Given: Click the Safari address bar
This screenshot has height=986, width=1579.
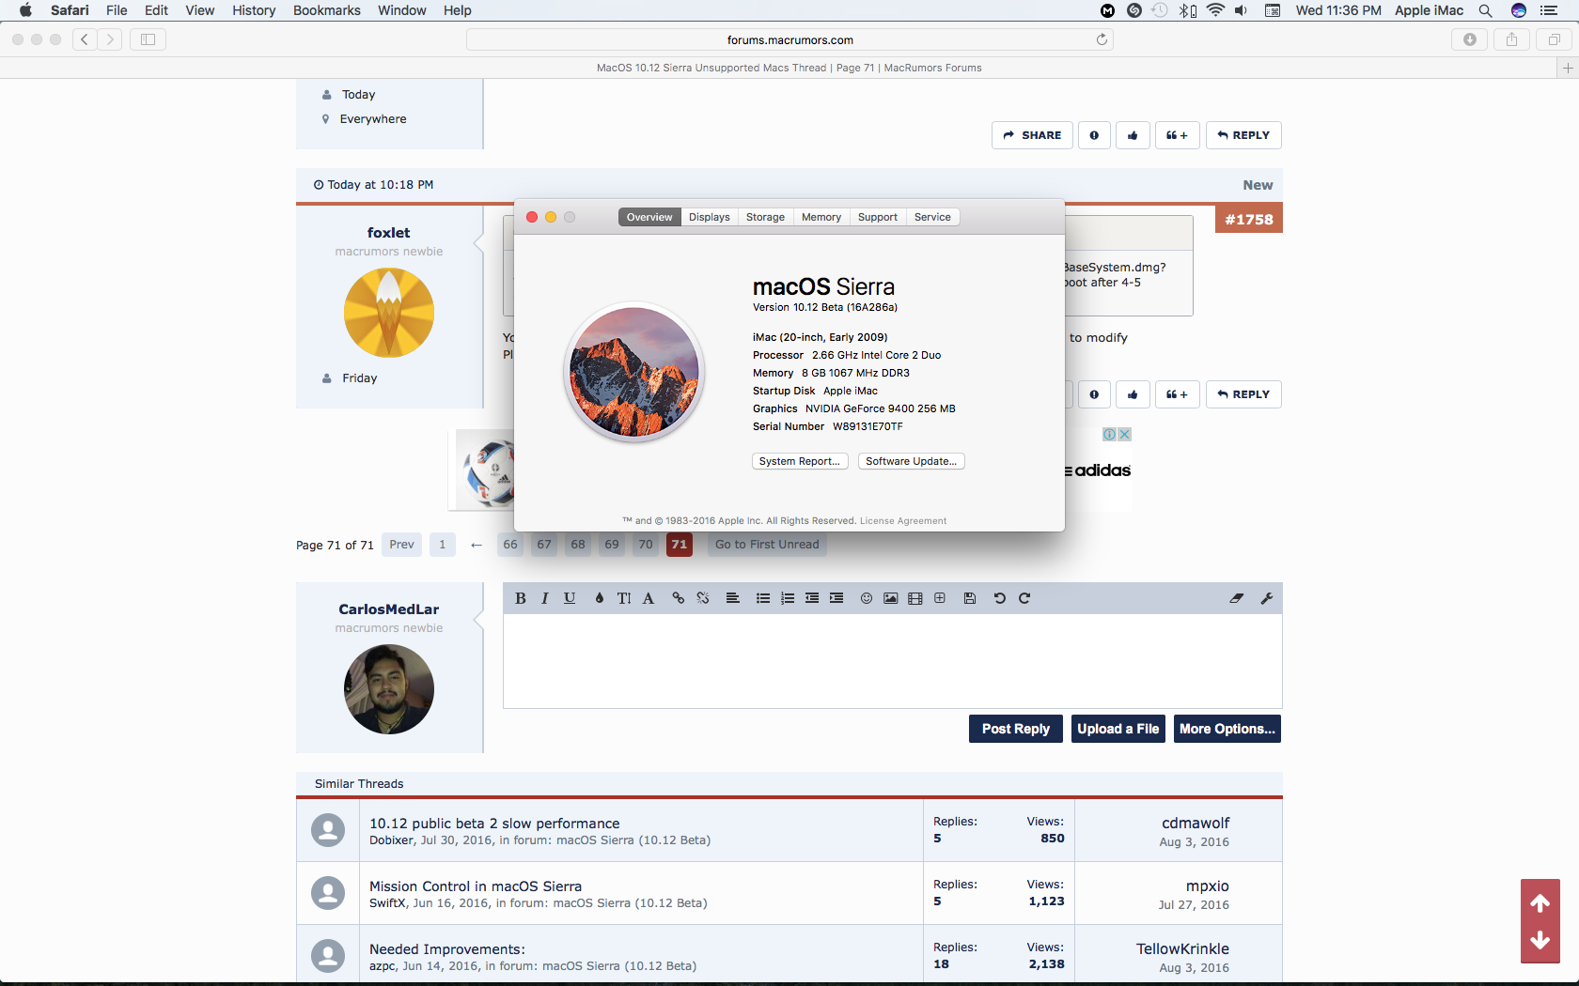Looking at the screenshot, I should (789, 39).
